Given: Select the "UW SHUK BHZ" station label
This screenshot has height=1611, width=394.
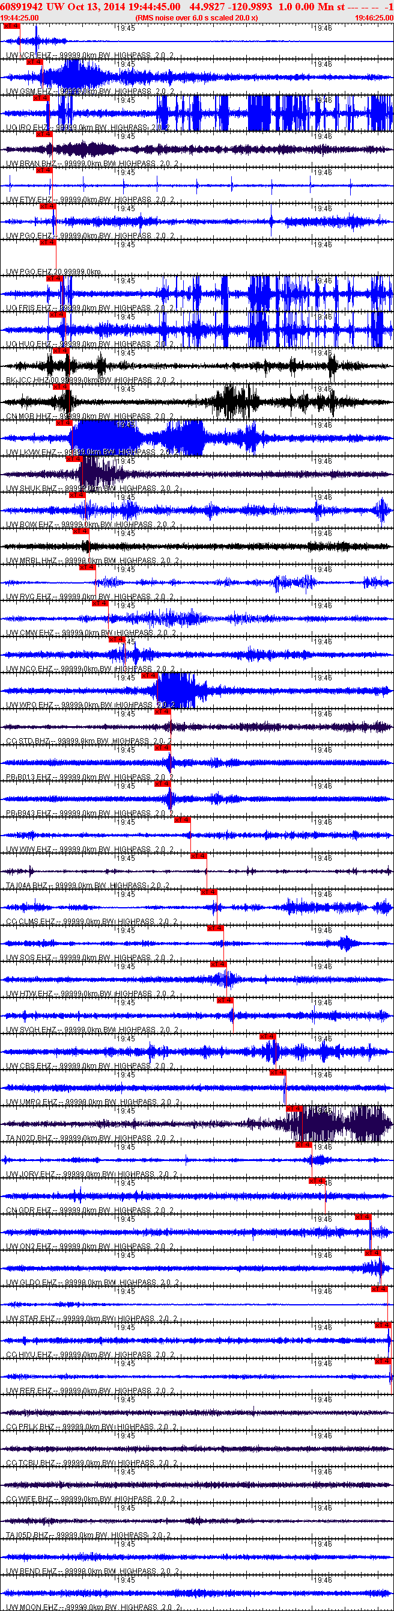Looking at the screenshot, I should [x=31, y=489].
